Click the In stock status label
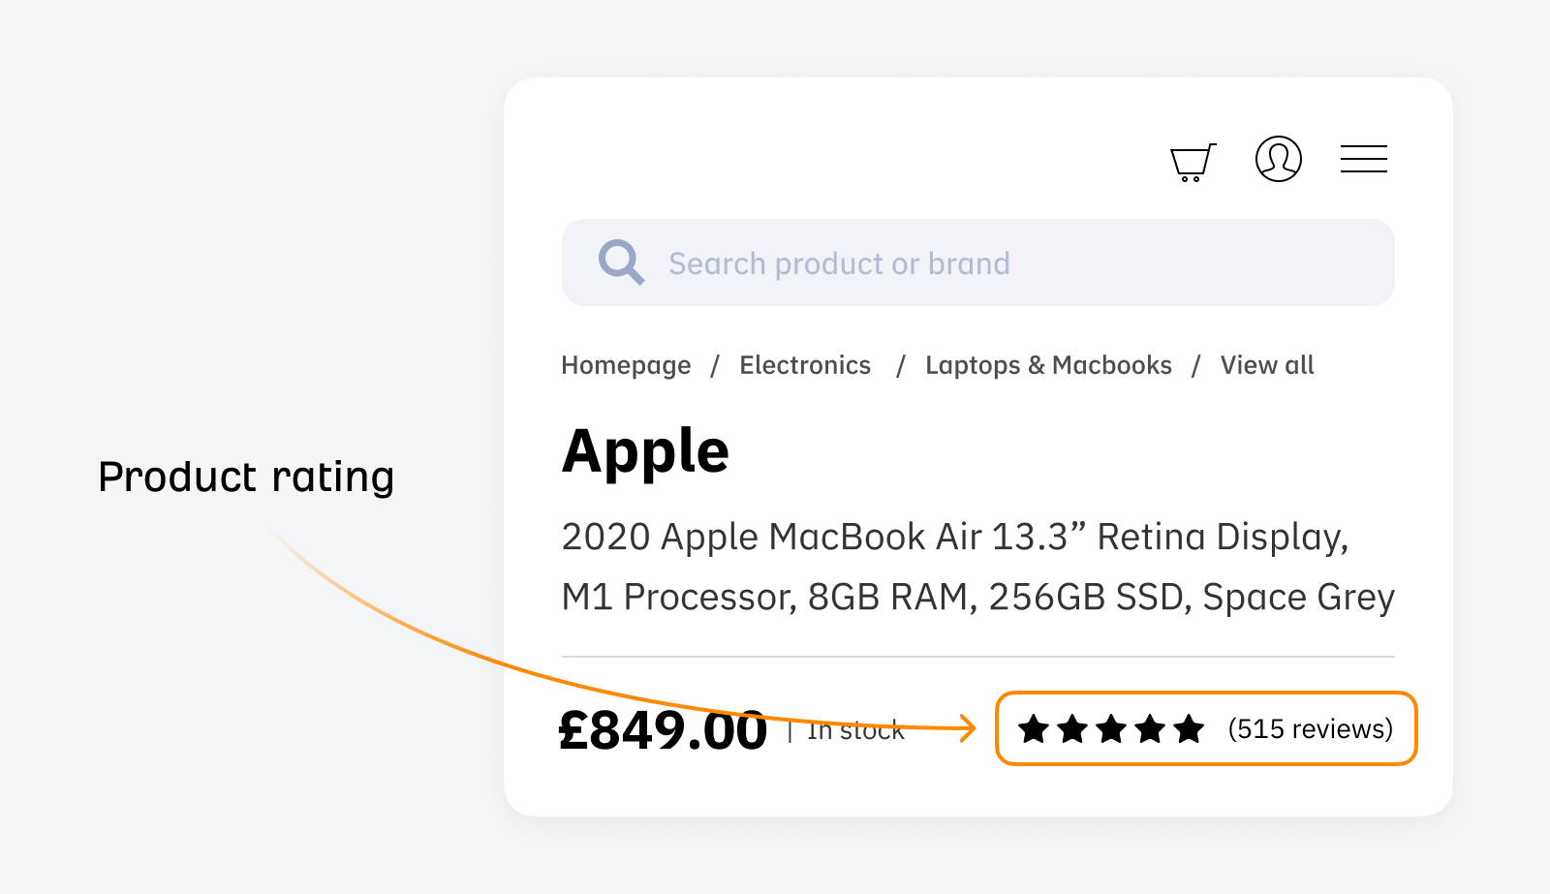 pyautogui.click(x=853, y=731)
